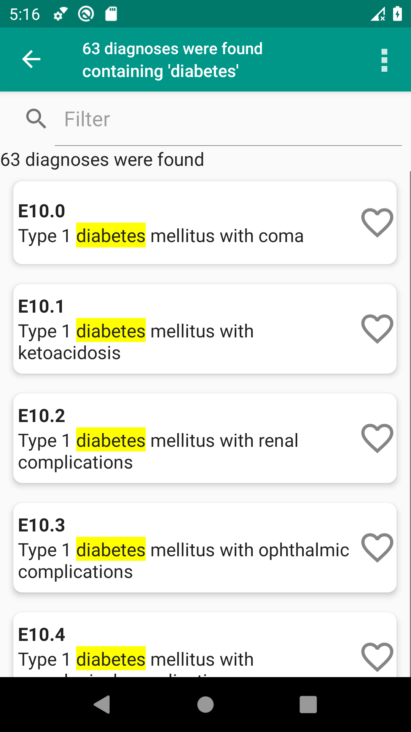Open E10.1 ketoacidosis diagnosis card

pos(205,329)
